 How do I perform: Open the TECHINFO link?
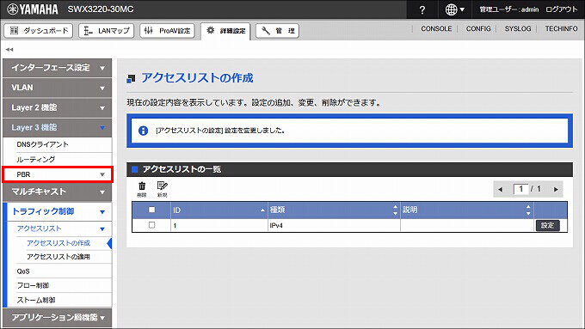561,28
